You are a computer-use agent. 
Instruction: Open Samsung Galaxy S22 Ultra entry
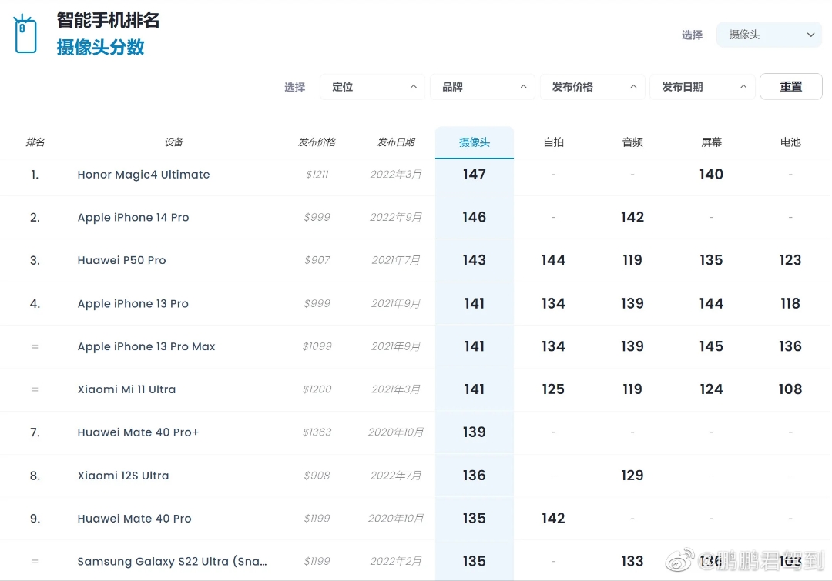172,562
